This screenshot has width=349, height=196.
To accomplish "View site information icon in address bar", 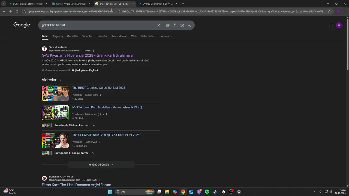I will [25, 11].
